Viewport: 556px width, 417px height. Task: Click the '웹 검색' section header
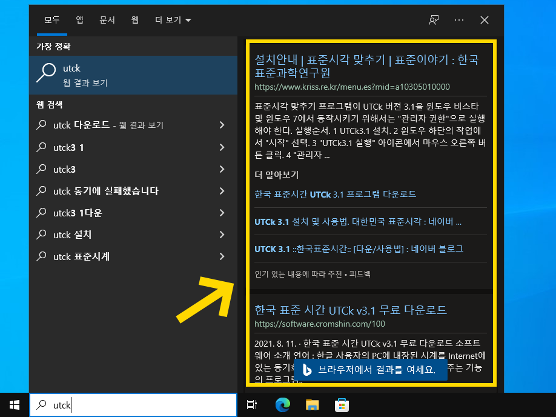pyautogui.click(x=50, y=105)
